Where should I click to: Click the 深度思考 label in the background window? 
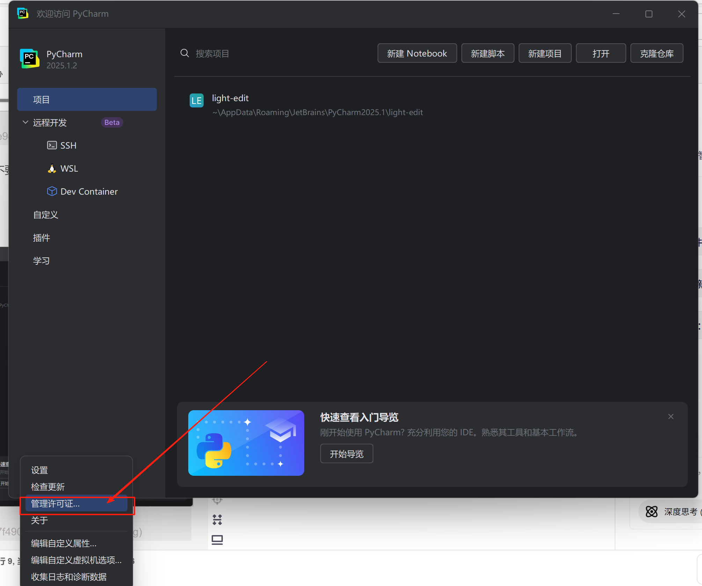tap(680, 511)
